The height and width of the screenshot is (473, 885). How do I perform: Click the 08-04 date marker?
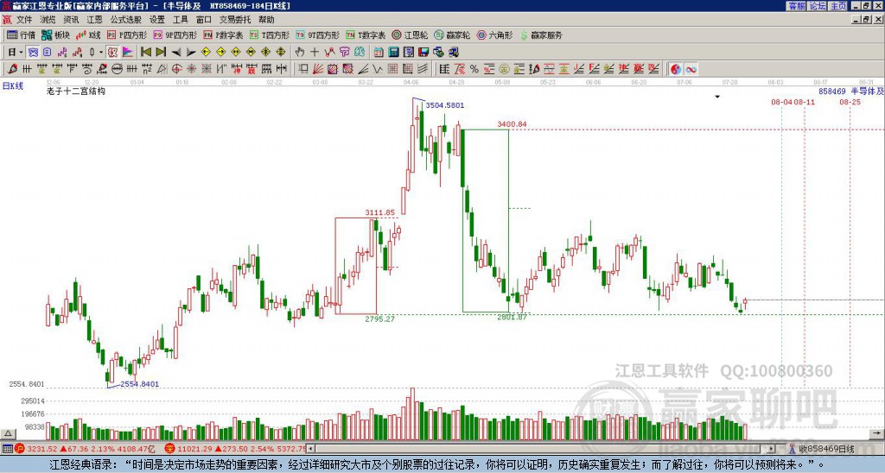pyautogui.click(x=781, y=102)
